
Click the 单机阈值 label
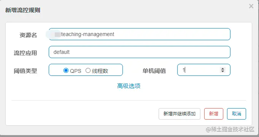pyautogui.click(x=154, y=71)
